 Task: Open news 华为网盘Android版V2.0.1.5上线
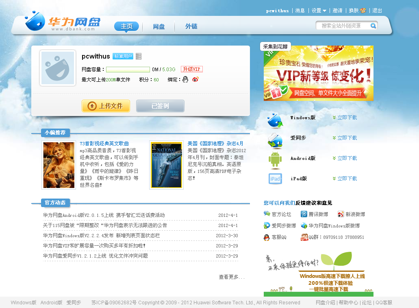[x=104, y=215]
